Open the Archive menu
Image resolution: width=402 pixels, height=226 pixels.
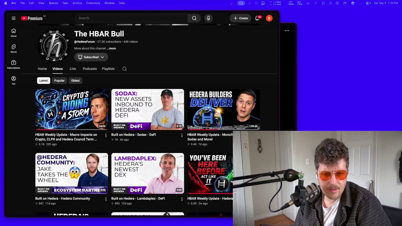(x=77, y=3)
